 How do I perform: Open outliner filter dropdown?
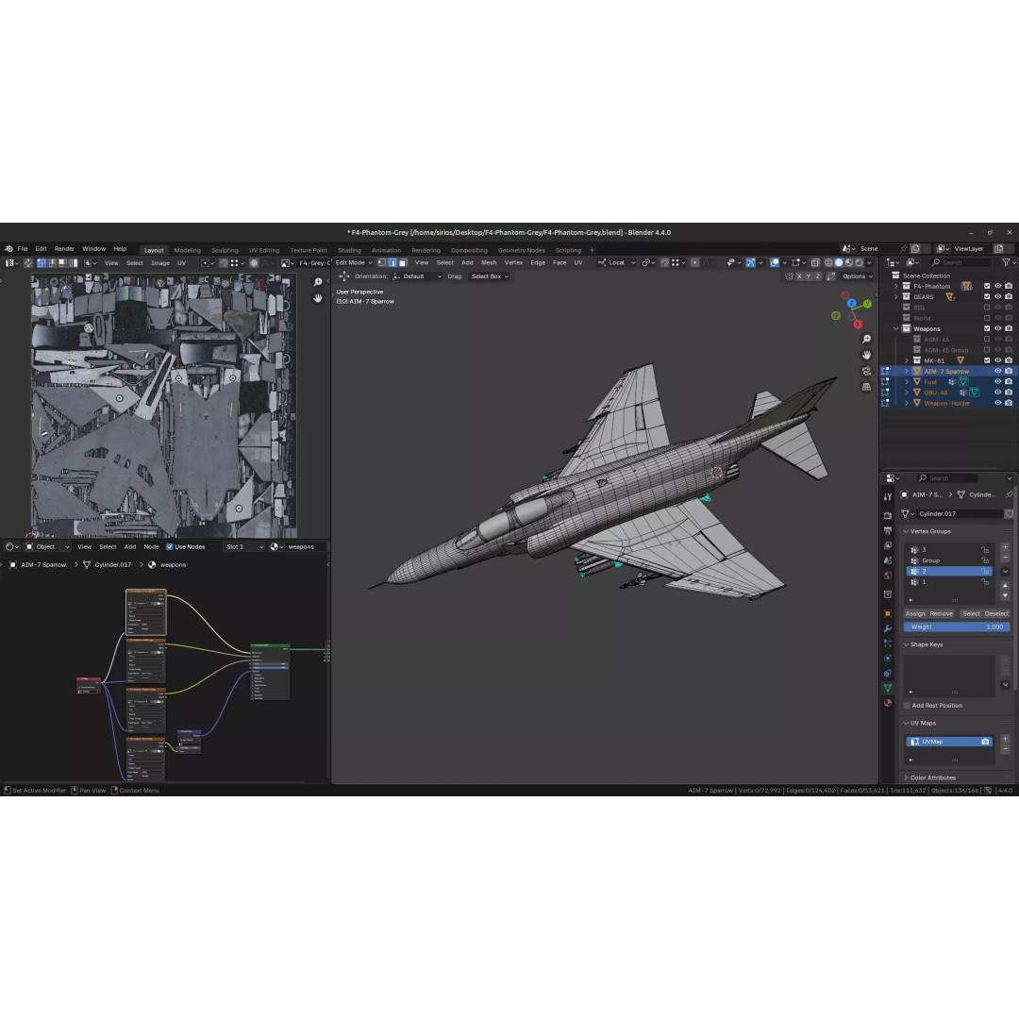pyautogui.click(x=1008, y=262)
